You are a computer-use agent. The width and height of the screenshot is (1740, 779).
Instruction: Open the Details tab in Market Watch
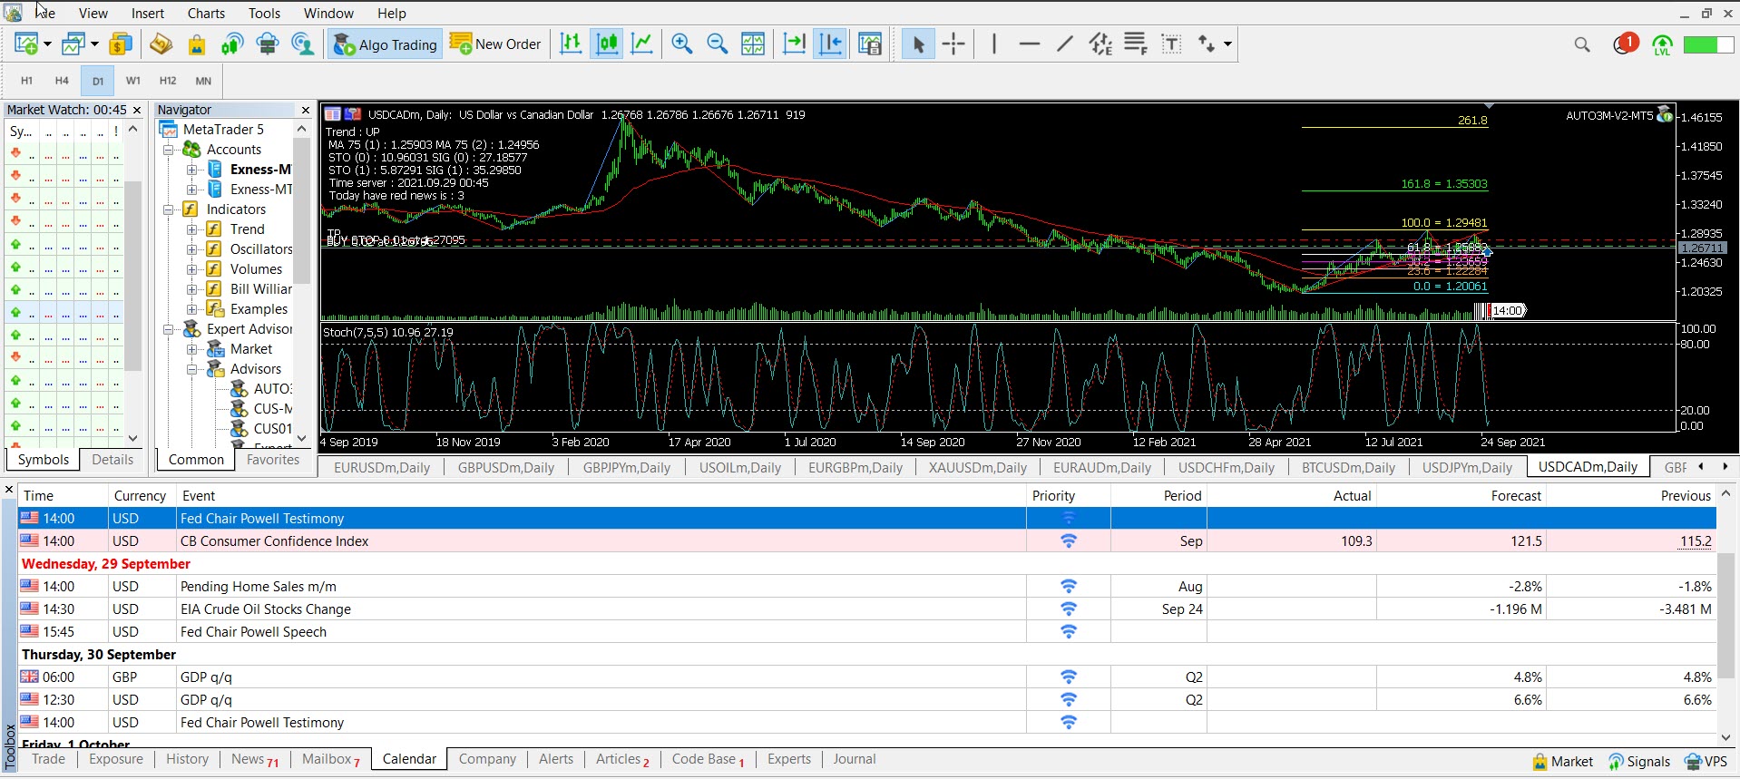coord(112,460)
